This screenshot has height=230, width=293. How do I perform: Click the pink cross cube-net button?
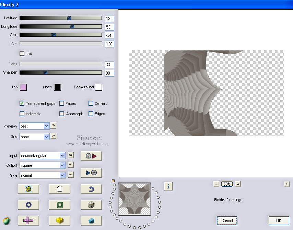coord(28,220)
